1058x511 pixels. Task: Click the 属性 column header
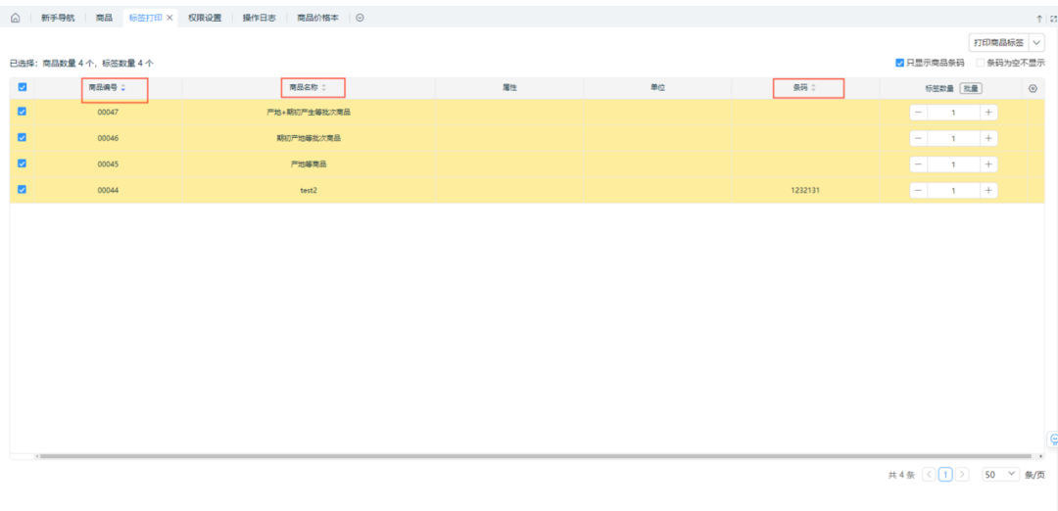509,88
